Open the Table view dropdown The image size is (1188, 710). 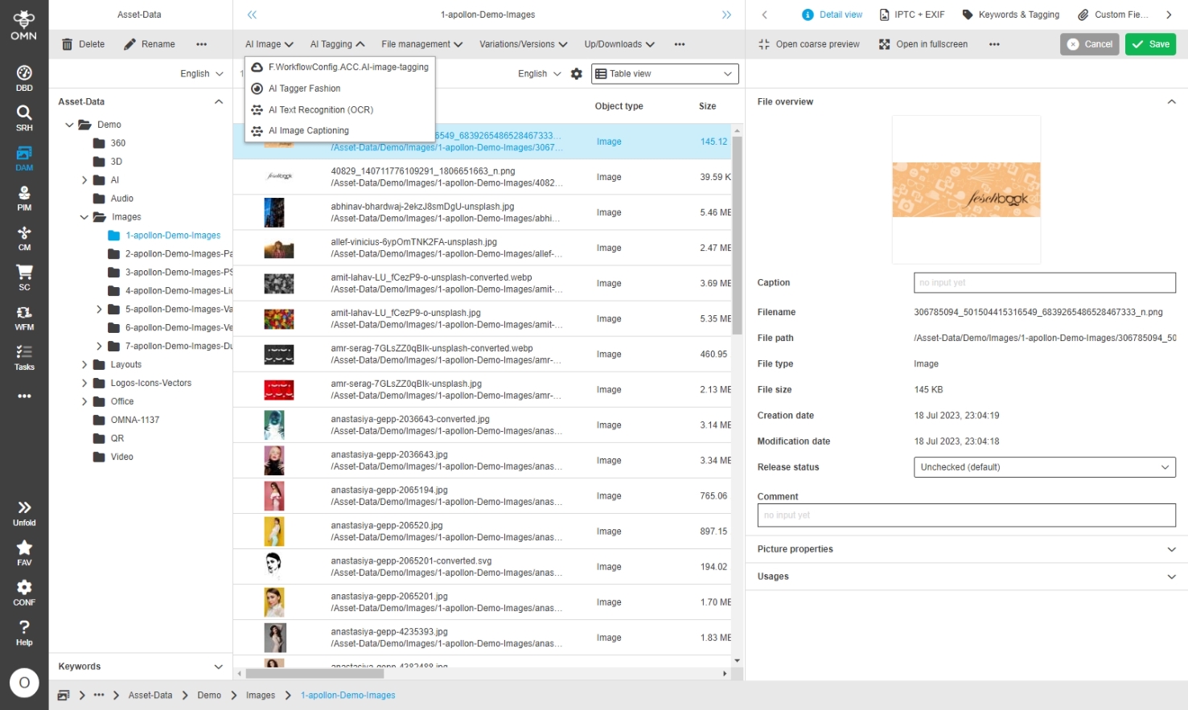tap(664, 74)
